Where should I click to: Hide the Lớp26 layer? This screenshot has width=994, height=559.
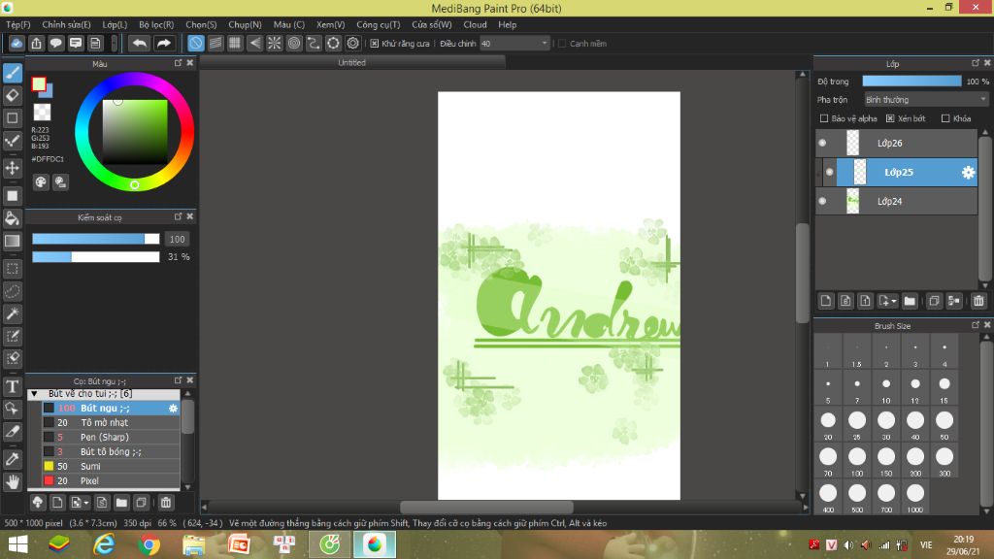(823, 144)
